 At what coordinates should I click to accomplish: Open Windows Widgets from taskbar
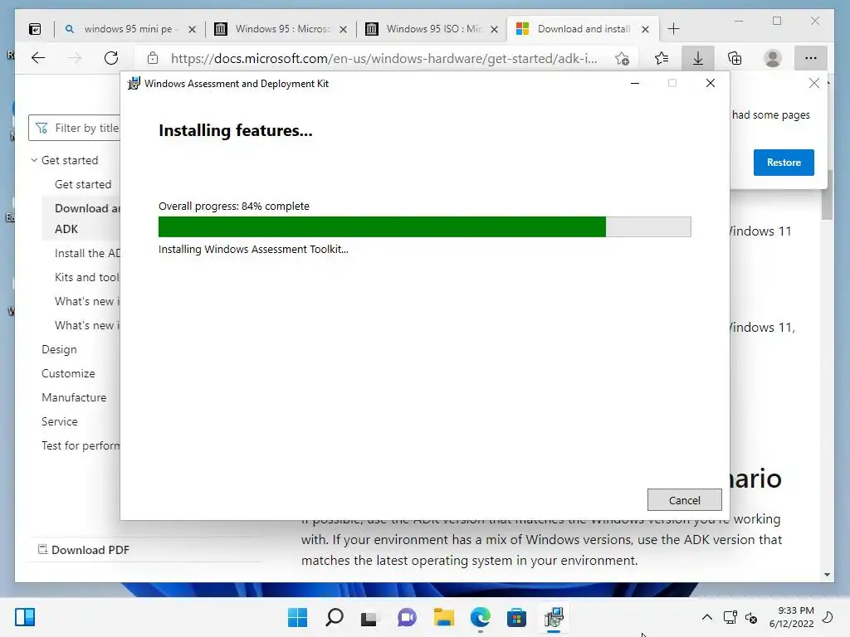pyautogui.click(x=25, y=617)
